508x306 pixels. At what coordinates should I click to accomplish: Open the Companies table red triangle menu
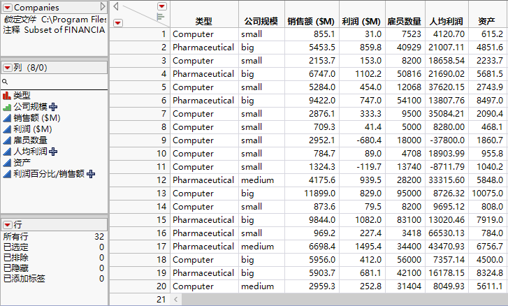pos(8,7)
